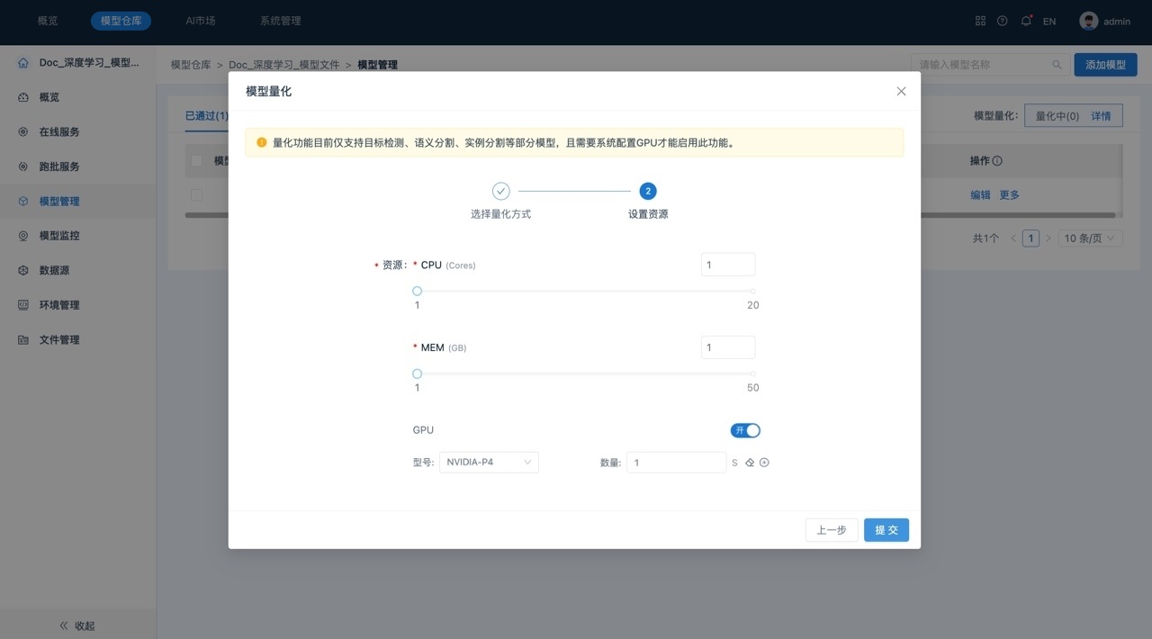Image resolution: width=1152 pixels, height=639 pixels.
Task: Open the notification bell in the header
Action: pos(1025,21)
